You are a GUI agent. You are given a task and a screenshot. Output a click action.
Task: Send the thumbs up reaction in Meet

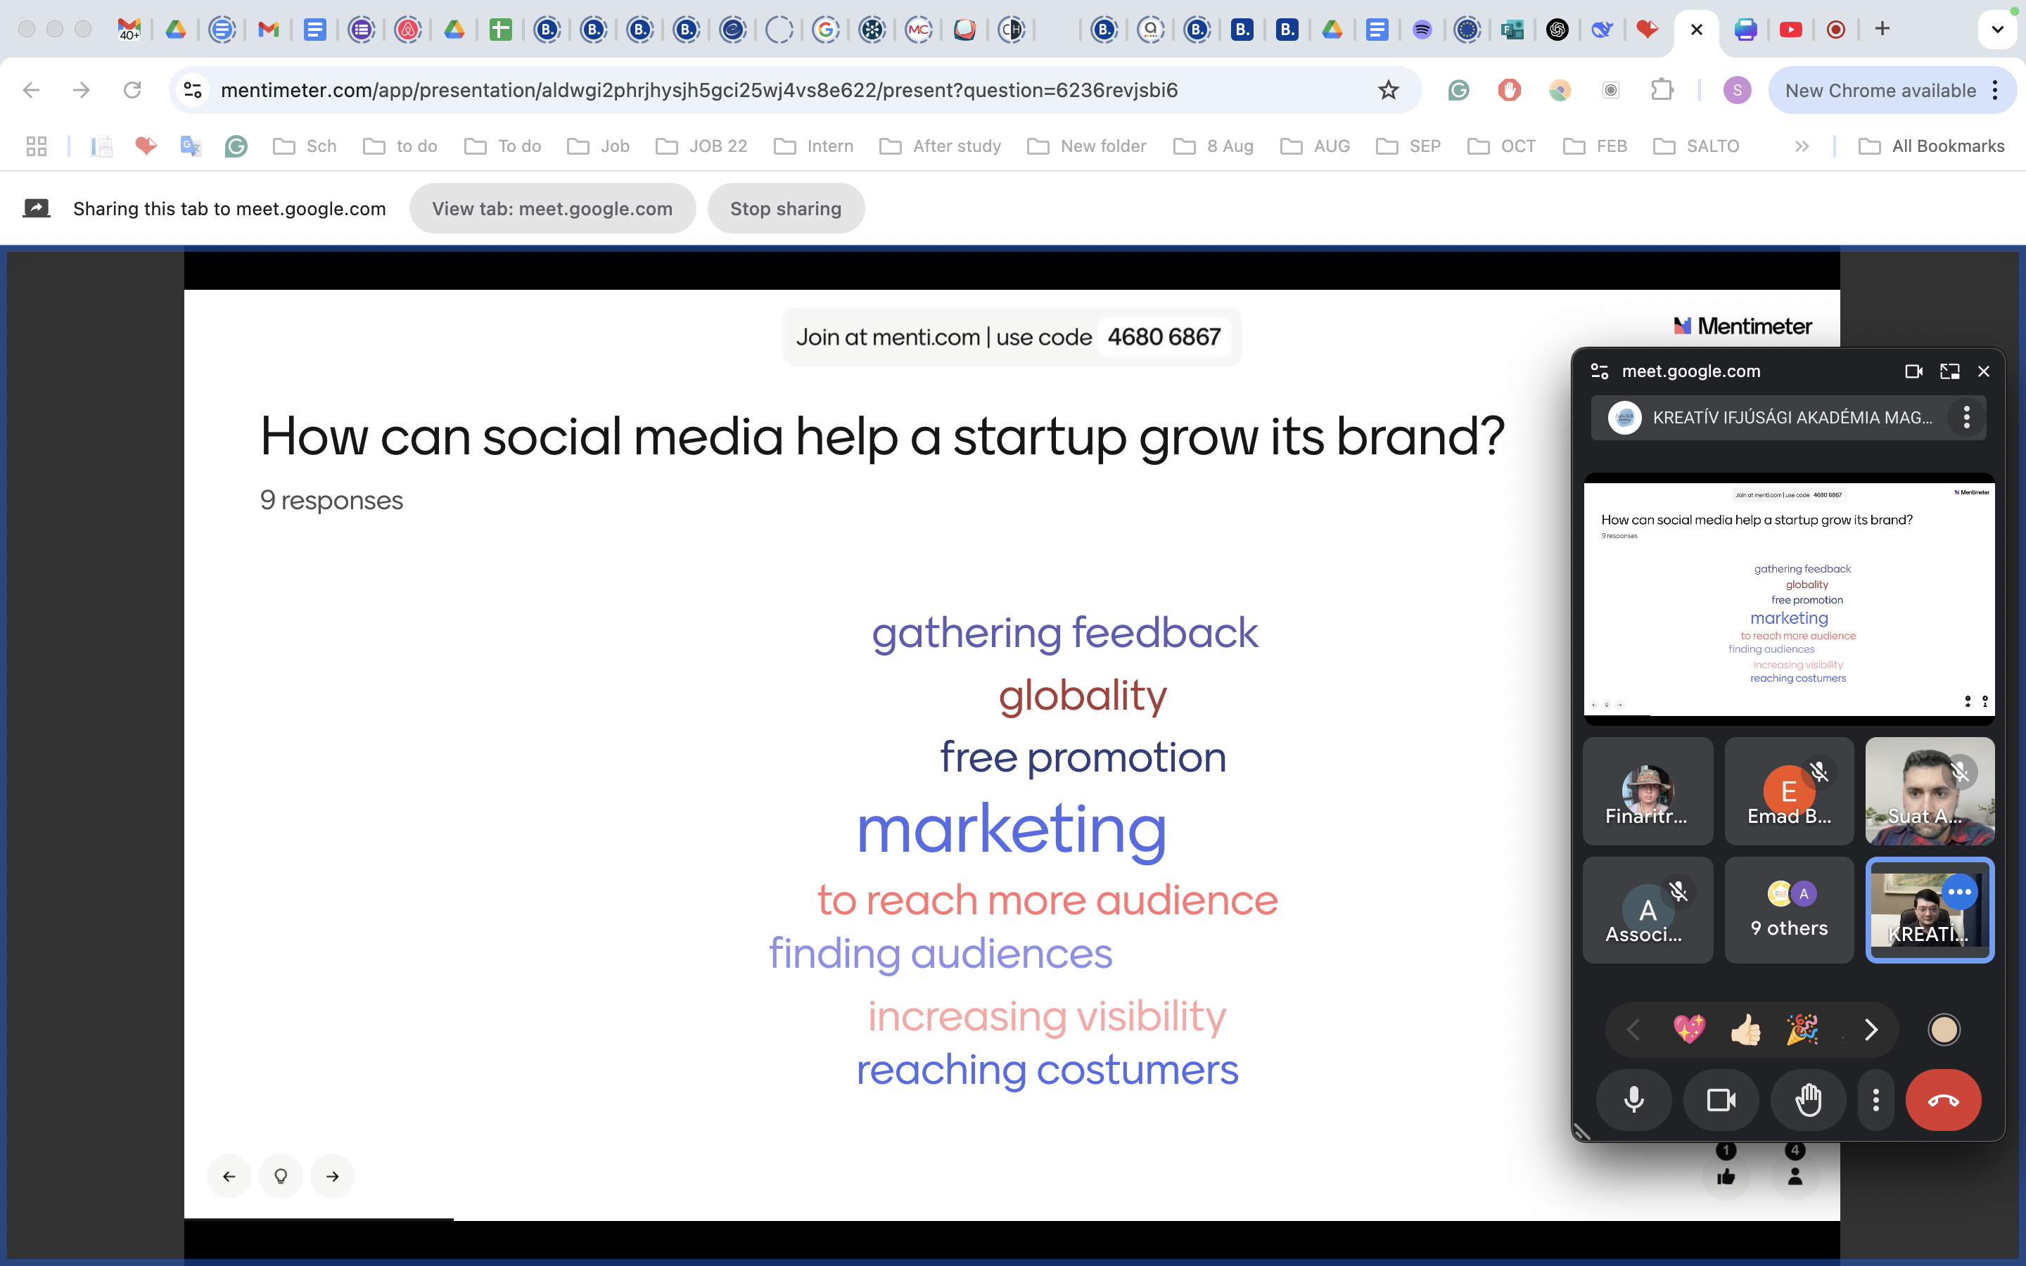coord(1745,1029)
